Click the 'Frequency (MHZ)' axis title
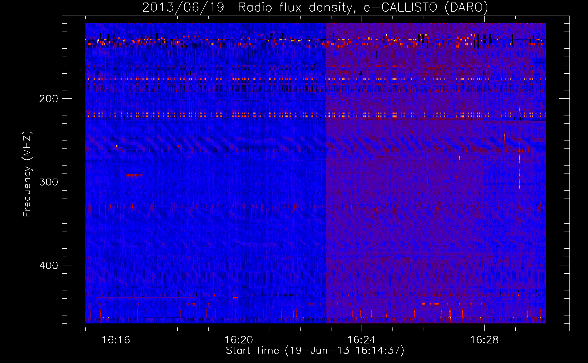 point(27,174)
